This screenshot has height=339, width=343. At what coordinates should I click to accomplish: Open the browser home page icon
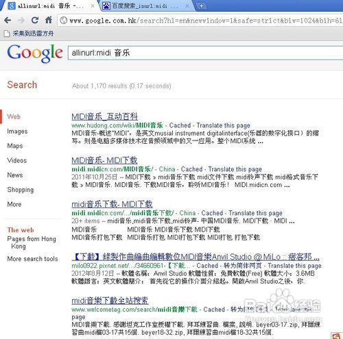[x=48, y=20]
